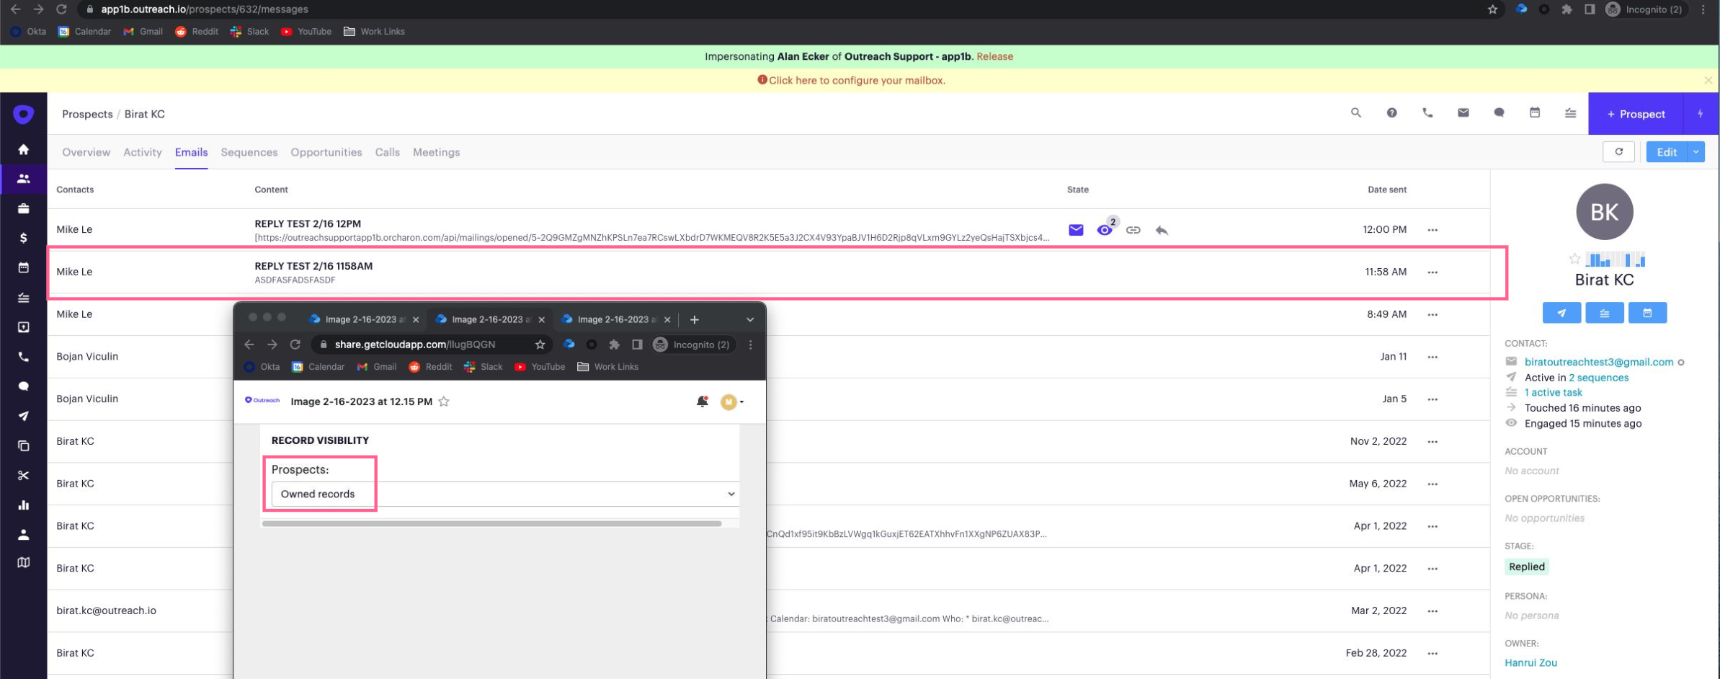The width and height of the screenshot is (1720, 679).
Task: Open Sequences paper plane icon in sidebar
Action: pos(23,416)
